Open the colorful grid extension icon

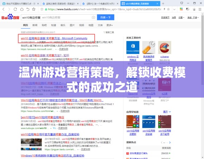(x=181, y=9)
